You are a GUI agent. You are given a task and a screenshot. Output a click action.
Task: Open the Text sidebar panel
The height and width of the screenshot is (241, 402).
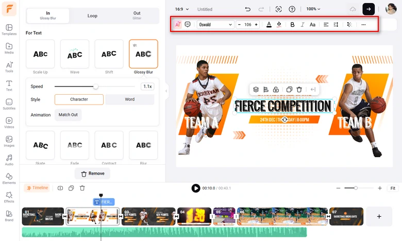pos(9,86)
